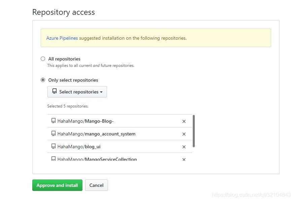Open the Select repositories dropdown
Image resolution: width=294 pixels, height=201 pixels.
[77, 92]
